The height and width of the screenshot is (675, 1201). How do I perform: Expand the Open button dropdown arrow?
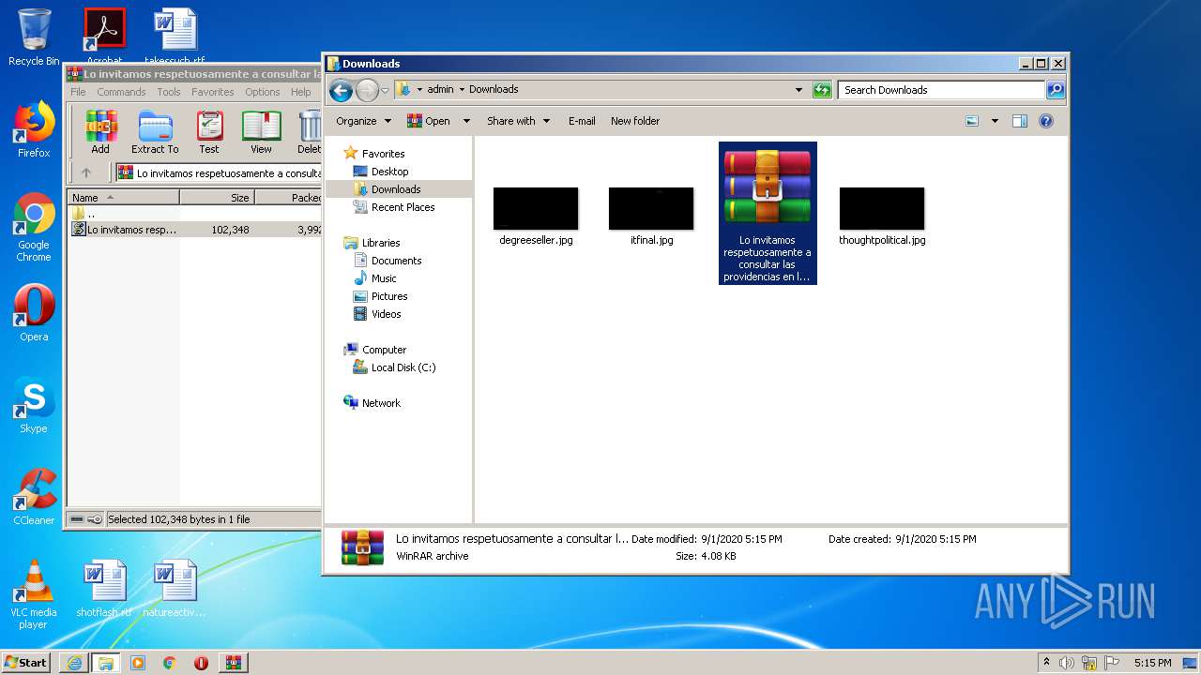point(468,121)
